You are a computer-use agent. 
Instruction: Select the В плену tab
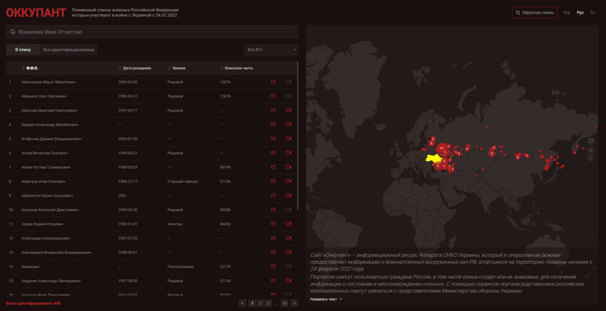(23, 50)
